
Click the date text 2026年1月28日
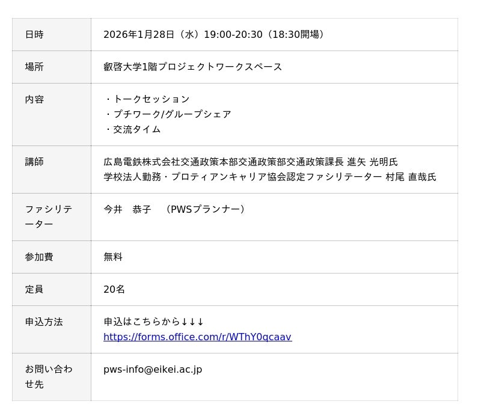(x=139, y=35)
